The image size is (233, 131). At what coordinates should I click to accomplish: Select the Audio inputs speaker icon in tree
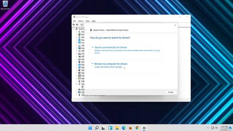tap(79, 32)
